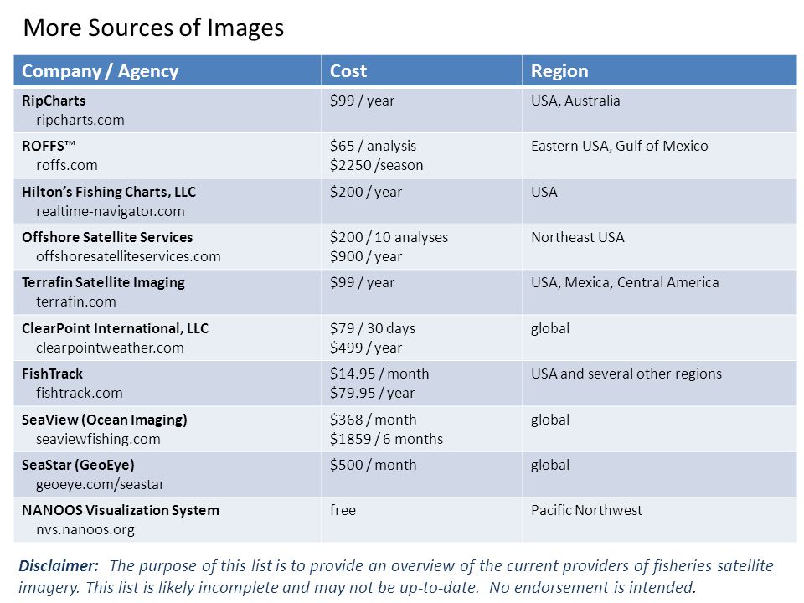Select the '$500 / month' cost

(373, 465)
